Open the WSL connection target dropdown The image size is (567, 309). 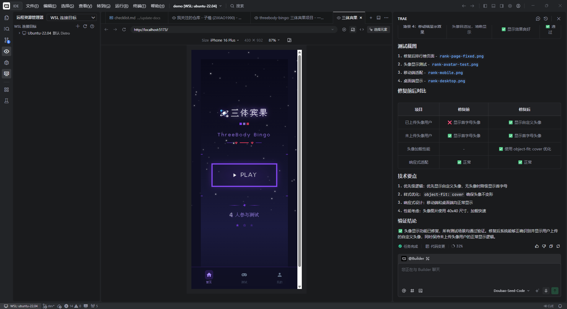72,18
